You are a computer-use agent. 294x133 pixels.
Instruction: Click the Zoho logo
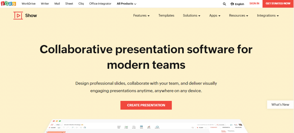(x=8, y=3)
